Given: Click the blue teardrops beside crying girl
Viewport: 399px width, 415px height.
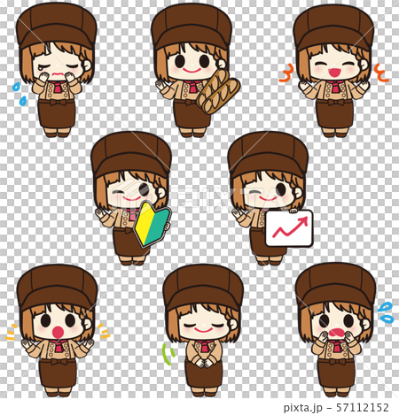Looking at the screenshot, I should pyautogui.click(x=20, y=94).
